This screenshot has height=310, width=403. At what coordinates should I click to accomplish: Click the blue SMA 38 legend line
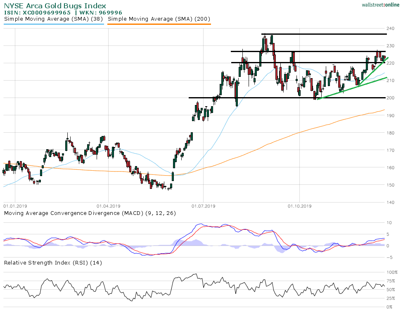(x=54, y=24)
